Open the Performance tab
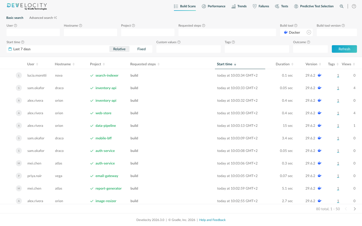 click(214, 6)
